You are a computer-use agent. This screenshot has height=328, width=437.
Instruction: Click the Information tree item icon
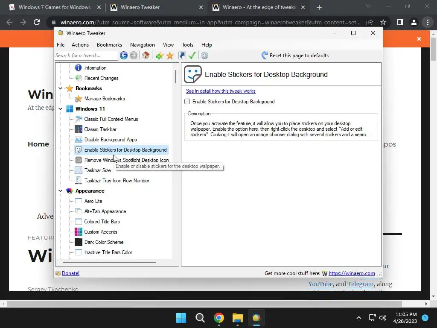click(x=79, y=67)
